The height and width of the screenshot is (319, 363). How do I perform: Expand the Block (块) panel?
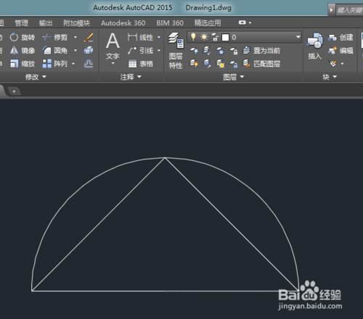pos(330,77)
